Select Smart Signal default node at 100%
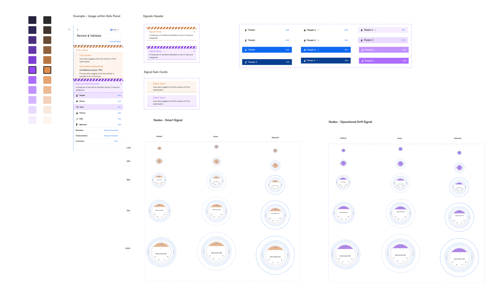The image size is (494, 295). (161, 252)
